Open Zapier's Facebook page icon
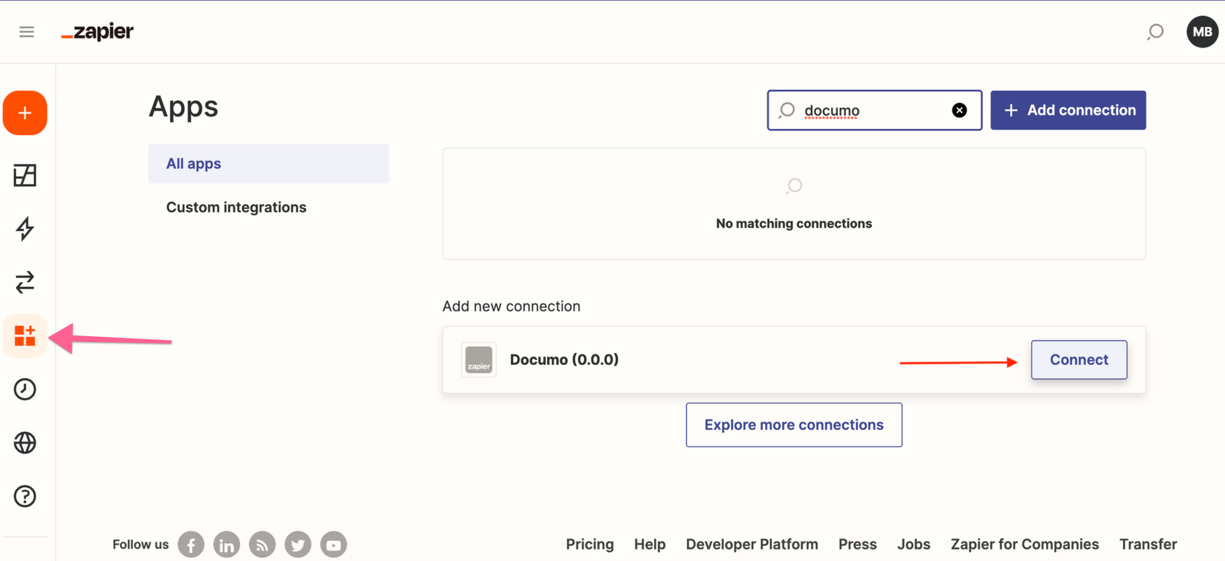Viewport: 1225px width, 561px height. point(191,544)
